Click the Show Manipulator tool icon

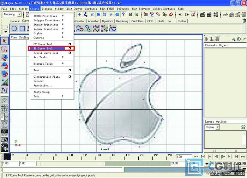click(x=4, y=82)
